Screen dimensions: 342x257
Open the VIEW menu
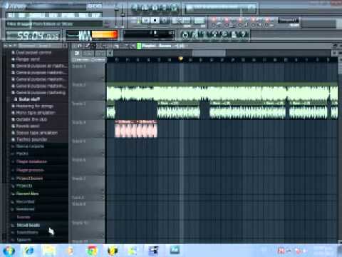click(x=53, y=15)
